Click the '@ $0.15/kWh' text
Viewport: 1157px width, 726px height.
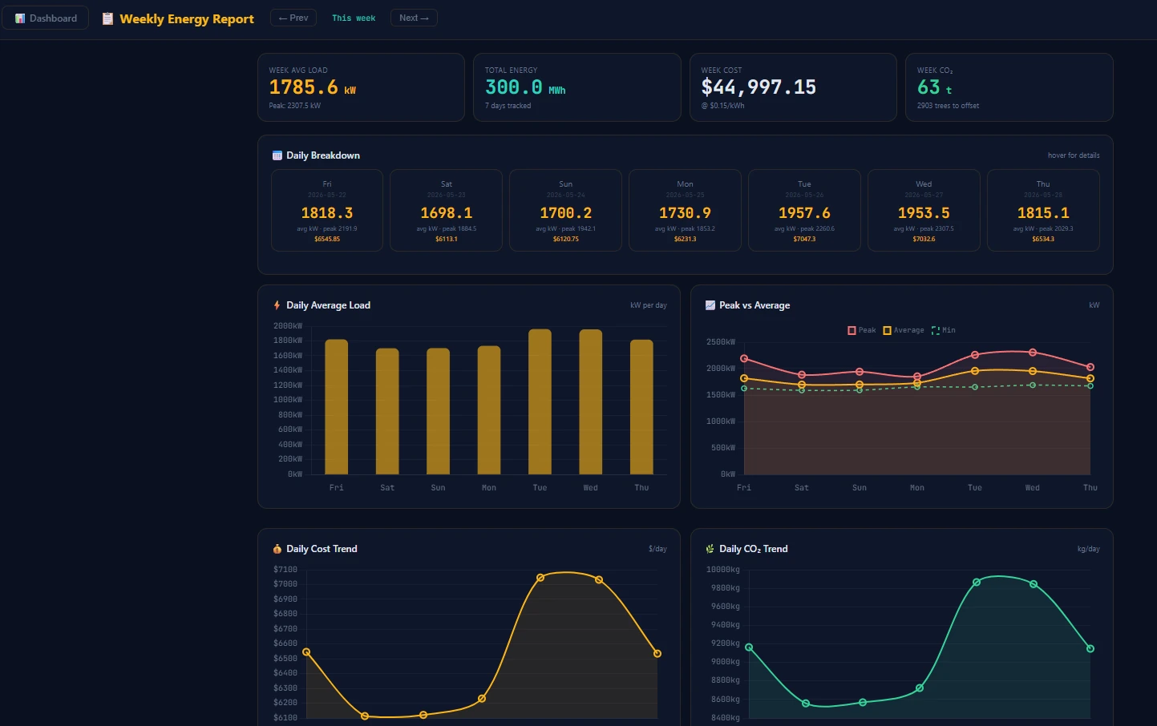click(722, 106)
